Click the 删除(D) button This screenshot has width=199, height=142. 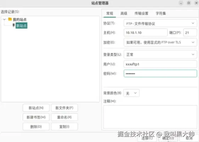36,126
